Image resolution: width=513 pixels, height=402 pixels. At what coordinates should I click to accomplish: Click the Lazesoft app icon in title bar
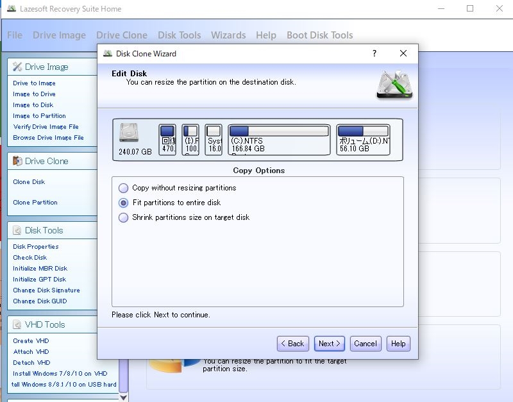[x=12, y=8]
